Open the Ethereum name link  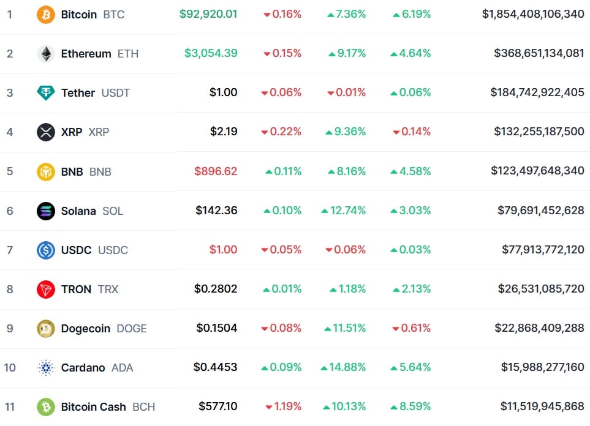[86, 54]
